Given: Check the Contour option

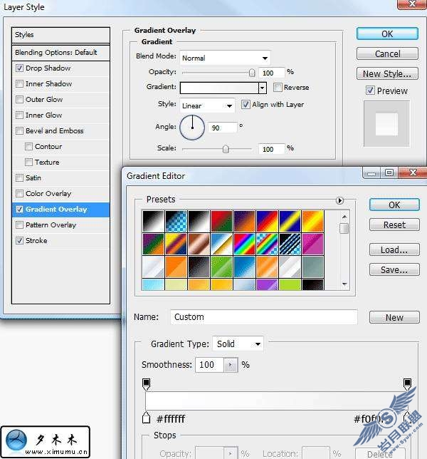Looking at the screenshot, I should click(28, 146).
